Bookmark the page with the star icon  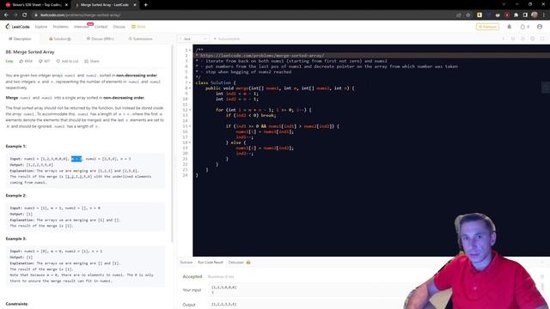pyautogui.click(x=467, y=15)
